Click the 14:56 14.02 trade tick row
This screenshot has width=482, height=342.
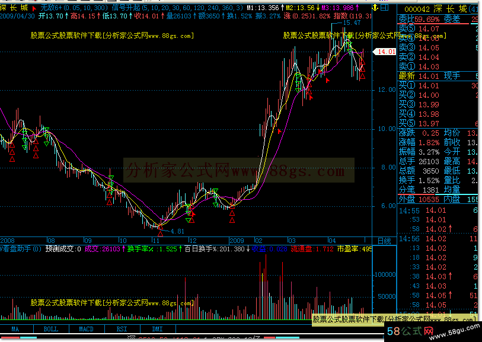tap(438, 239)
